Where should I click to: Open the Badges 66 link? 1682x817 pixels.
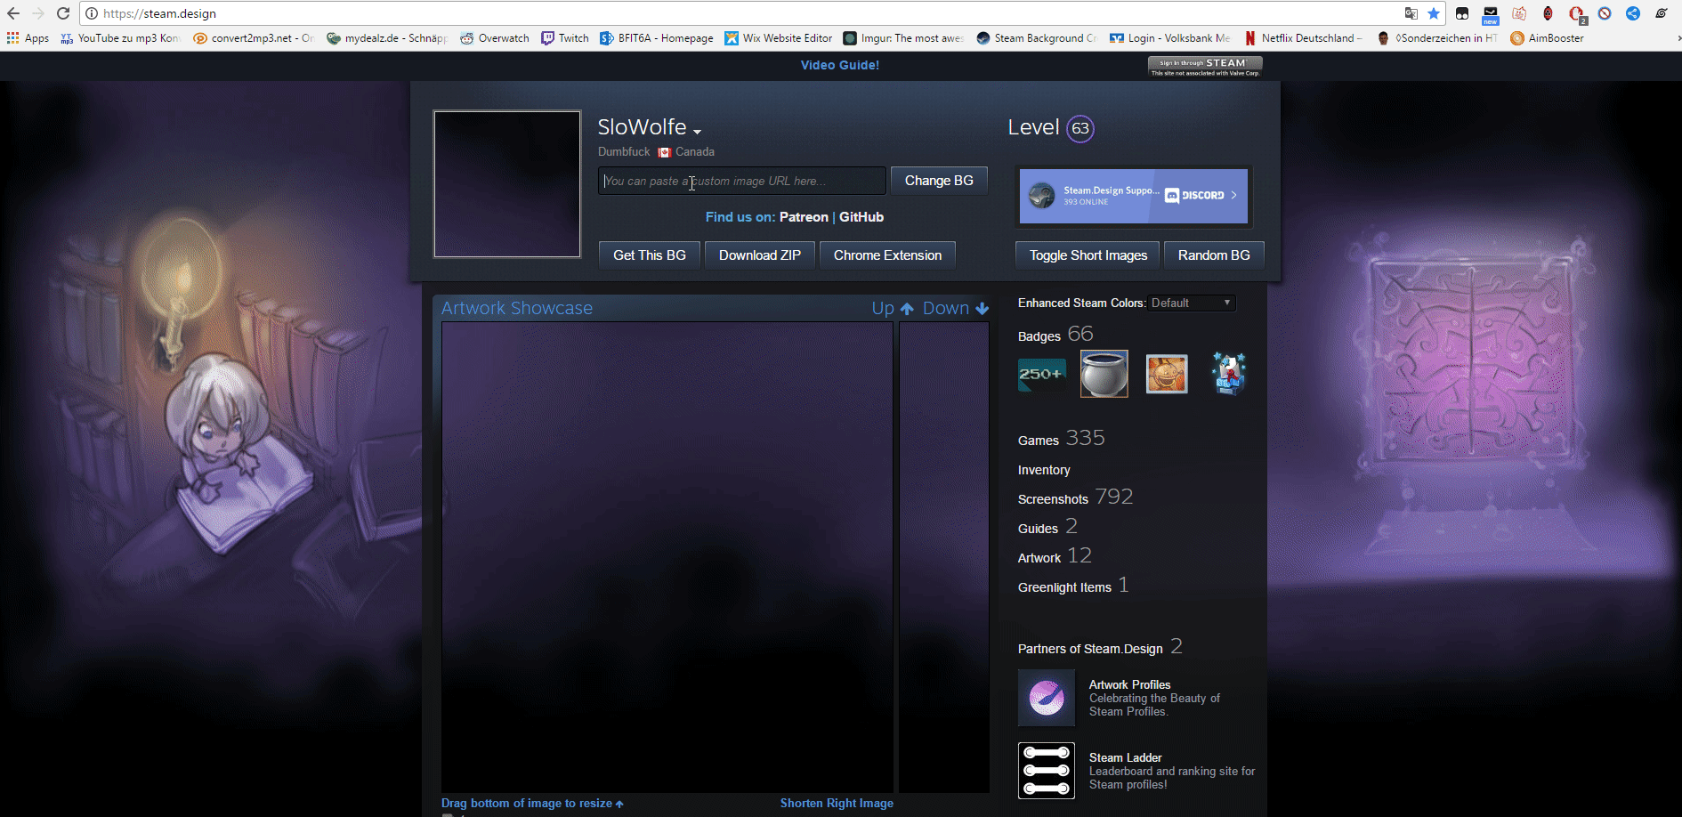(x=1055, y=334)
